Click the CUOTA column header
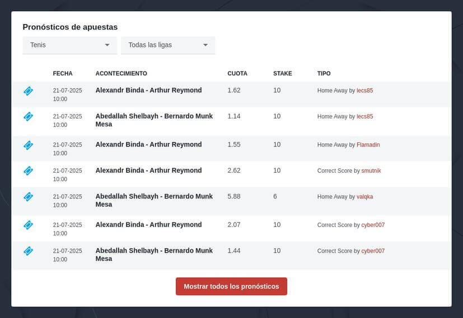 click(237, 73)
